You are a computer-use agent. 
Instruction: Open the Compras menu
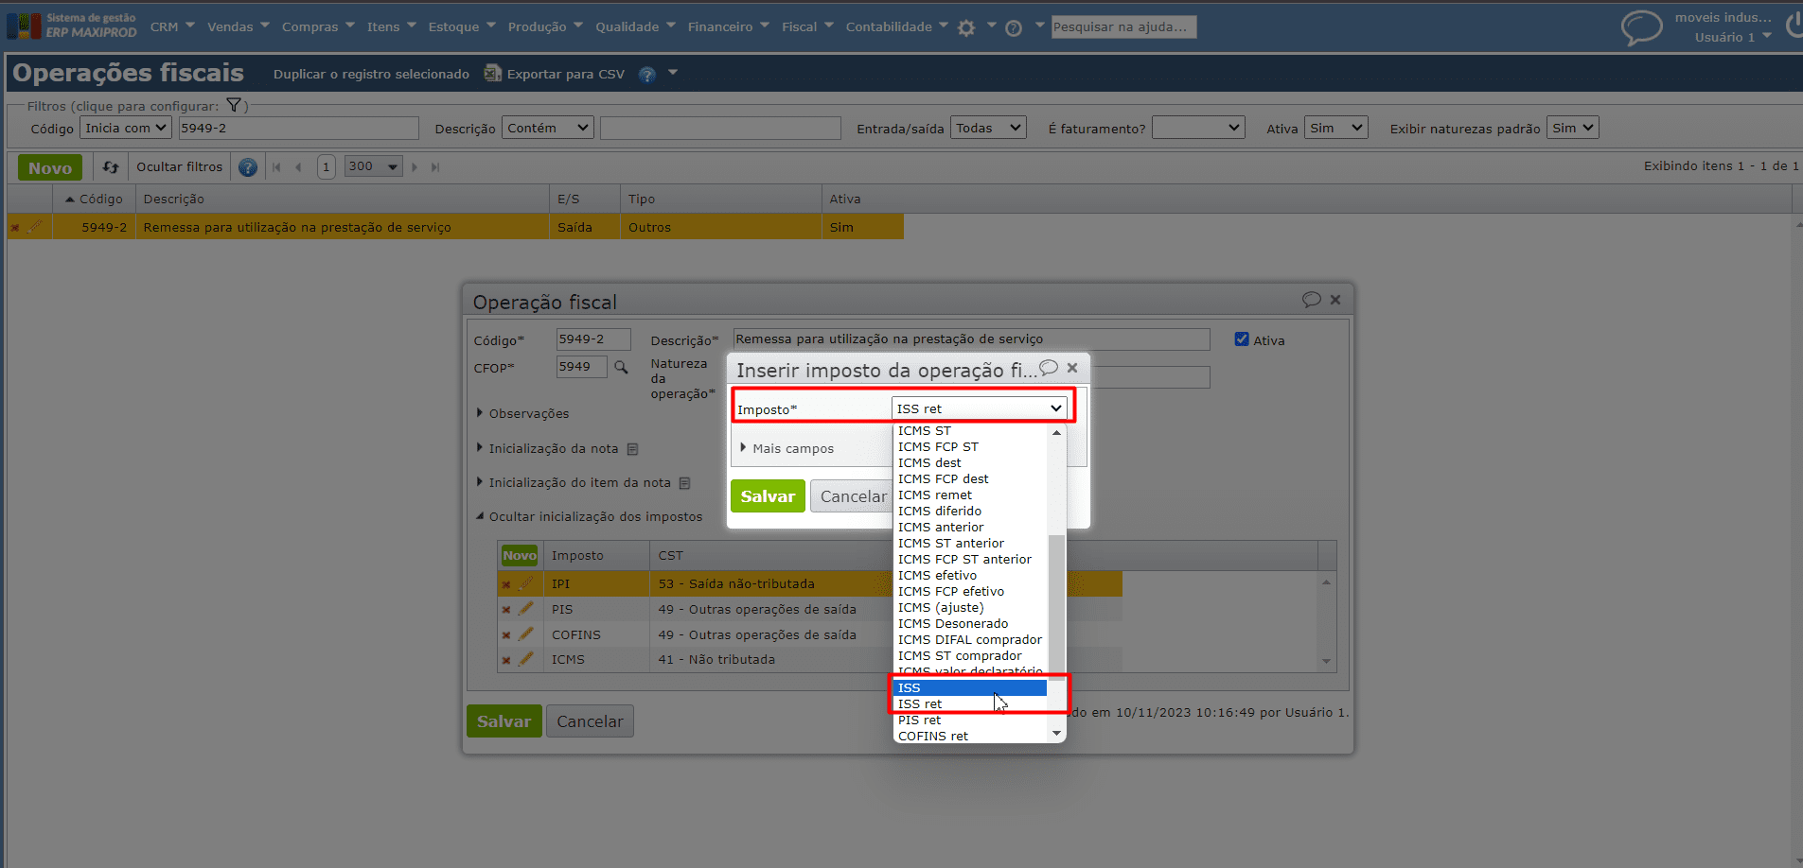(317, 26)
